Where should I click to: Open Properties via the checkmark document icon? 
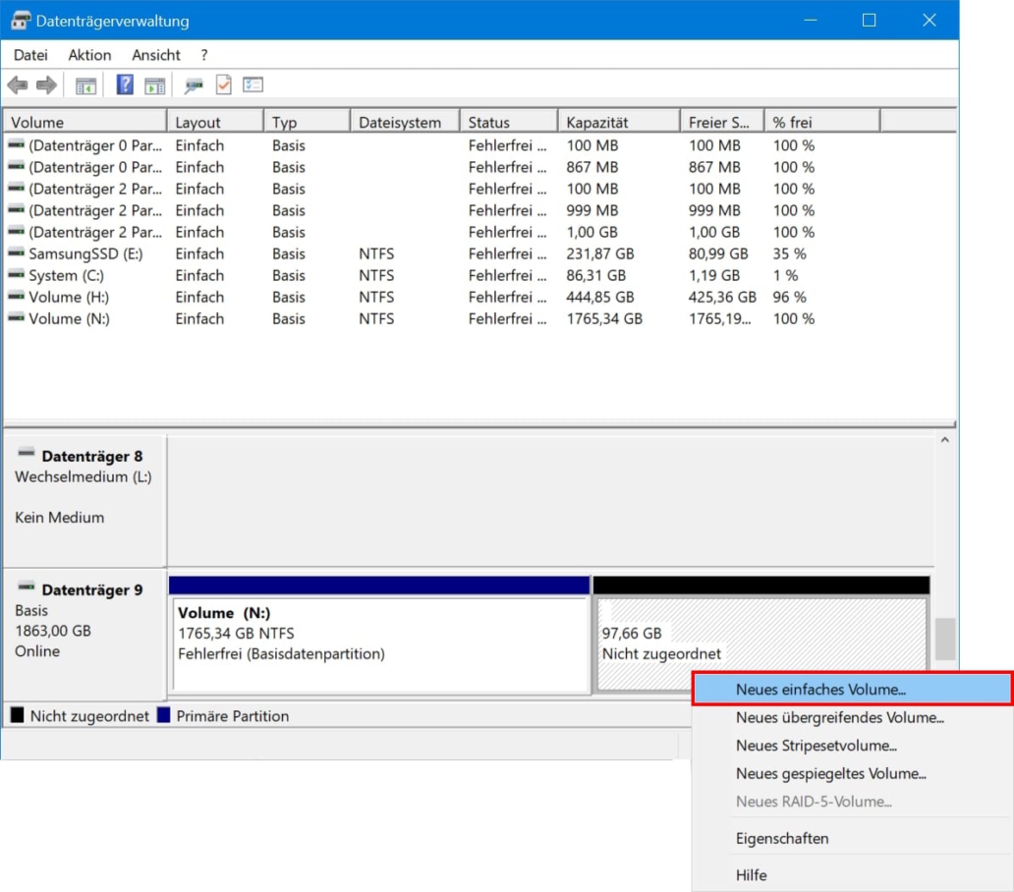click(223, 84)
